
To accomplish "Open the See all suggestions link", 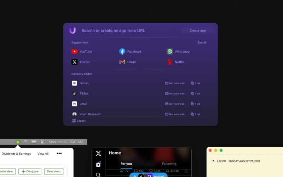I will (202, 42).
